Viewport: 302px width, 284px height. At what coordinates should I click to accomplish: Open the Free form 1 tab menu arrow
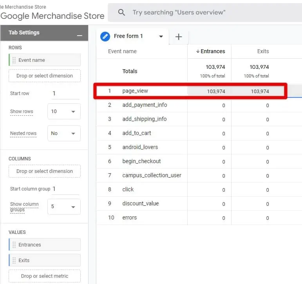(161, 36)
